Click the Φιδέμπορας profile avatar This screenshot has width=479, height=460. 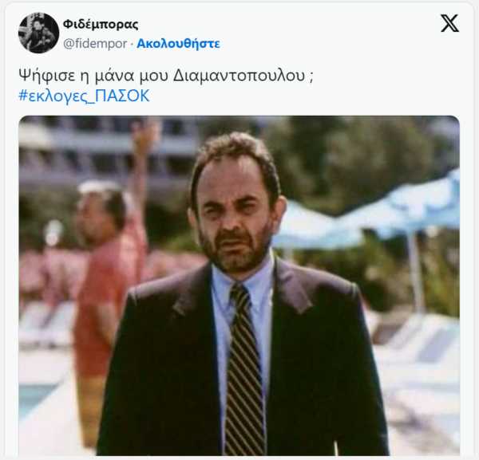click(38, 33)
